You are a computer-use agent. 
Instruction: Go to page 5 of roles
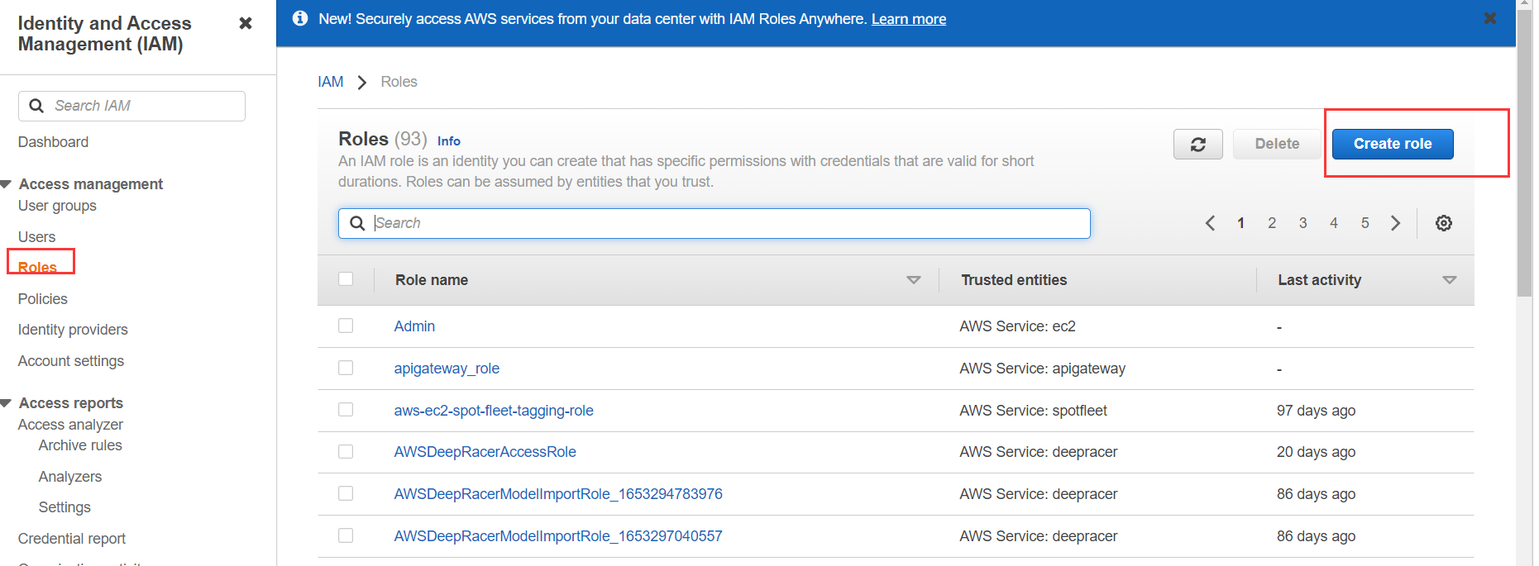click(x=1365, y=223)
